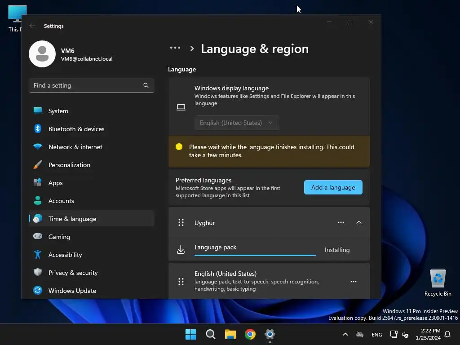Show hidden tray icons chevron
Image resolution: width=460 pixels, height=345 pixels.
coord(345,334)
